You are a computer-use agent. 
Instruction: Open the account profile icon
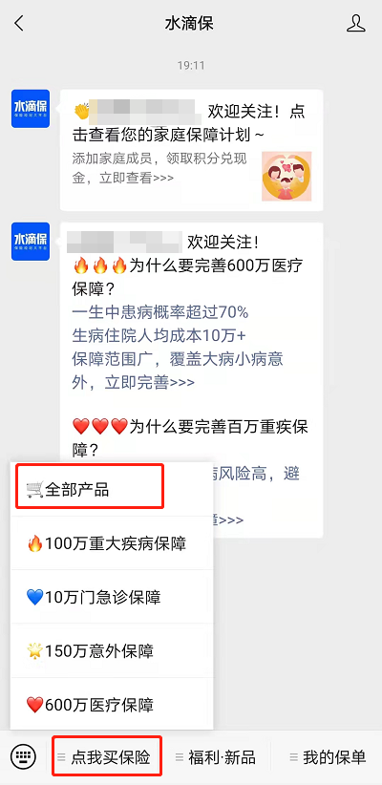click(356, 23)
